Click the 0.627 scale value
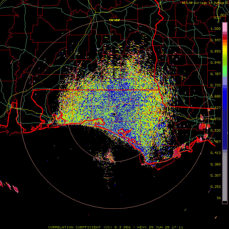Viewport: 229px width, 229px height. click(216, 108)
